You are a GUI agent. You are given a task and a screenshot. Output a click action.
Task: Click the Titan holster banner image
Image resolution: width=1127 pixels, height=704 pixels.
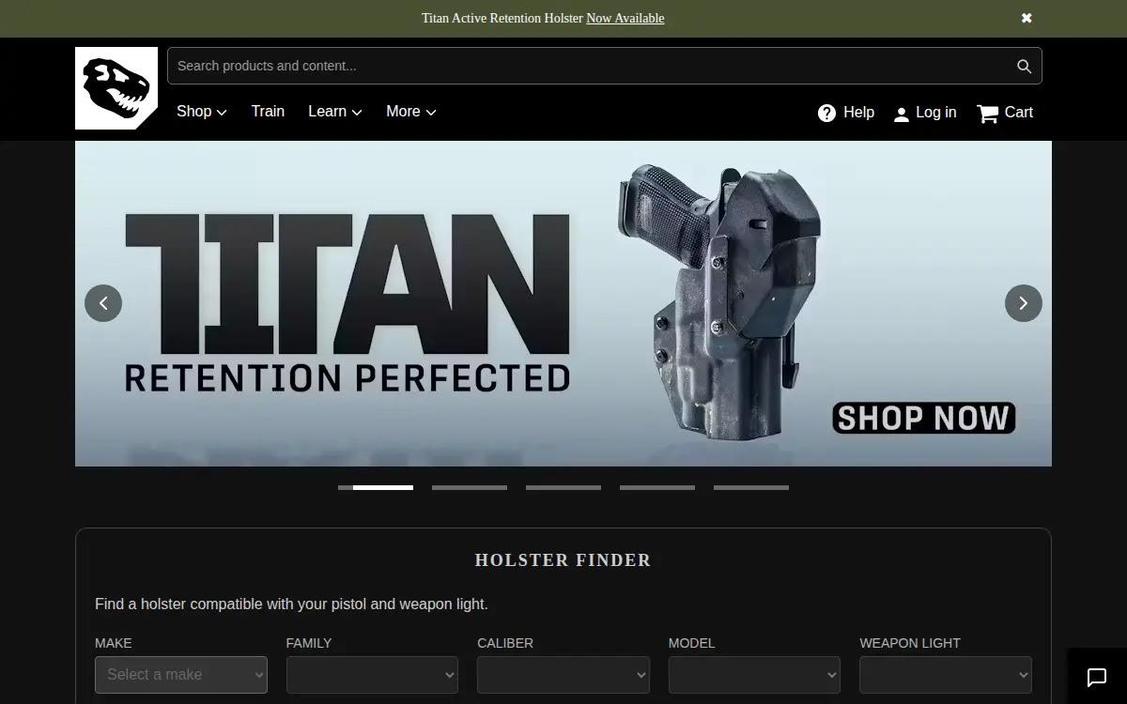[x=563, y=303]
